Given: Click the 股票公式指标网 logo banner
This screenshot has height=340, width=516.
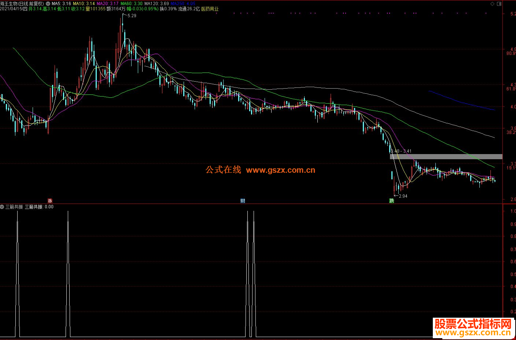Looking at the screenshot, I should tap(473, 327).
